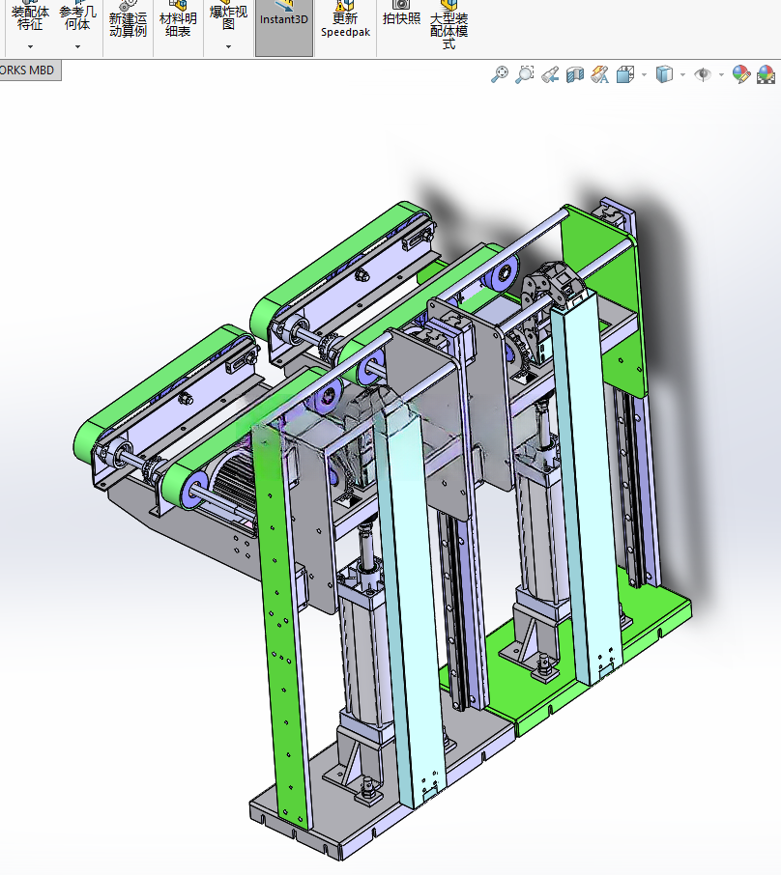Image resolution: width=781 pixels, height=875 pixels.
Task: Open the 爆炸视图 dropdown arrow
Action: click(x=228, y=47)
